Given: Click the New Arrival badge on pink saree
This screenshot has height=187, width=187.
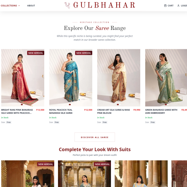Looking at the screenshot, I should [x=36, y=53].
